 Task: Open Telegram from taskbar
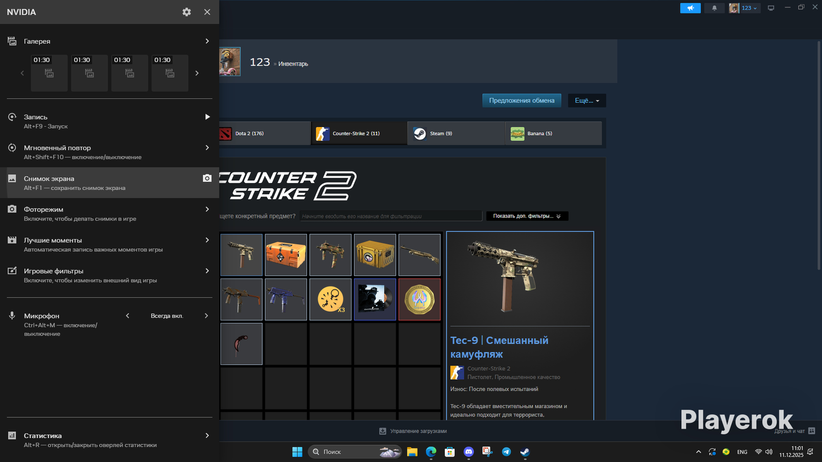point(506,452)
